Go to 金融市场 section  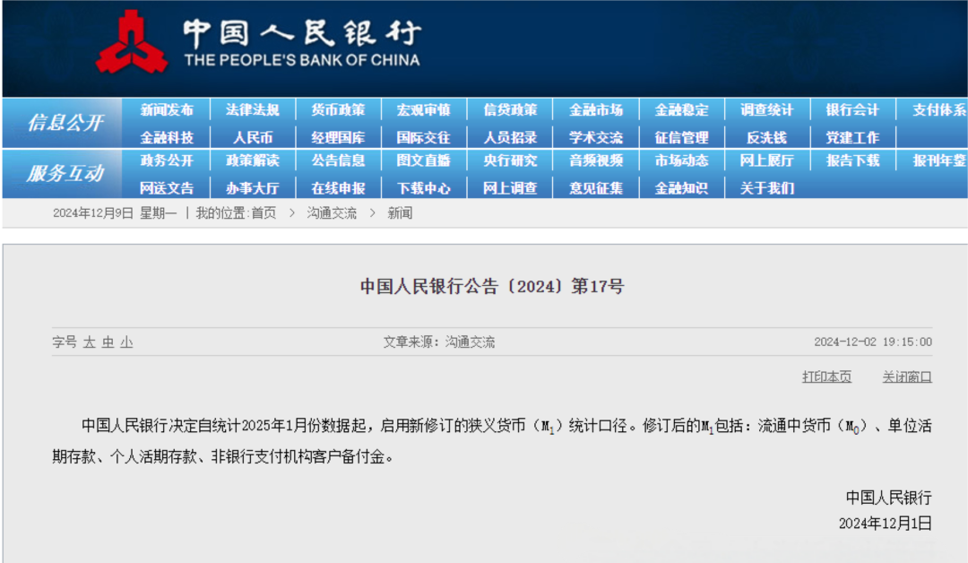pos(596,110)
